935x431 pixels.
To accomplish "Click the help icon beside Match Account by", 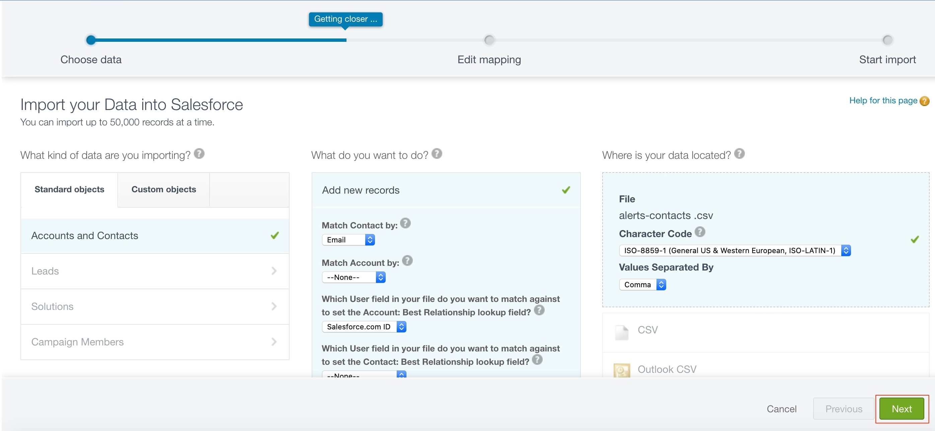I will (407, 260).
